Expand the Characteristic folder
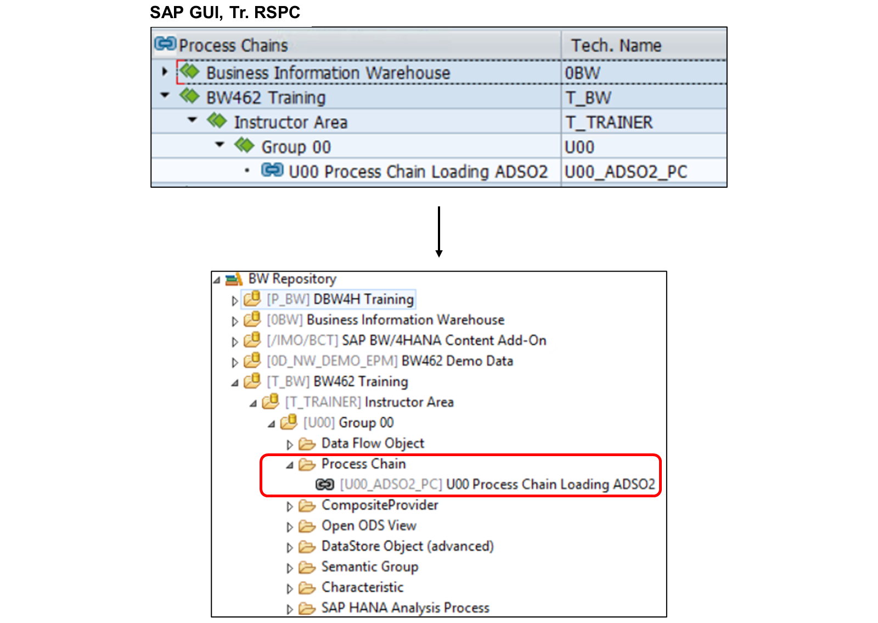Viewport: 878px width, 623px height. (x=290, y=589)
